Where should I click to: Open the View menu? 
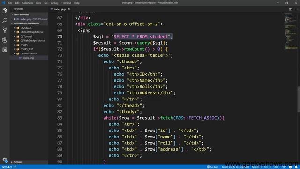pyautogui.click(x=38, y=3)
